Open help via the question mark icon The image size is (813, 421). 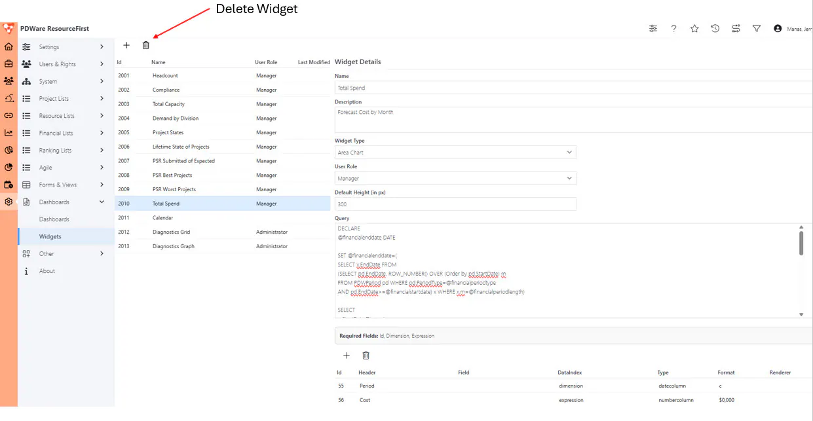click(x=673, y=29)
